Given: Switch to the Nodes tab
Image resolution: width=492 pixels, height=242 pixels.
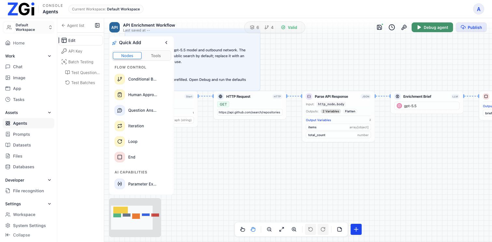Looking at the screenshot, I should point(127,56).
